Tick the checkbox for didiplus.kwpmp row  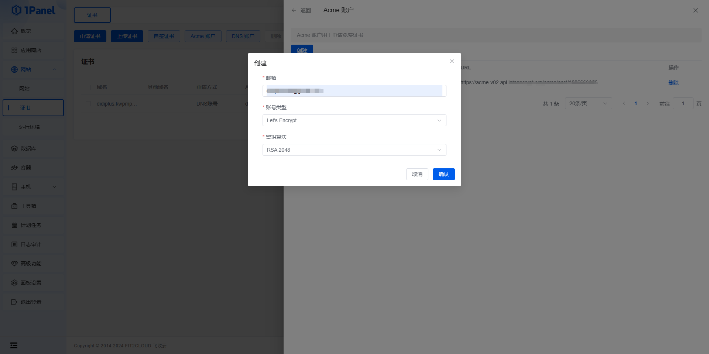pyautogui.click(x=88, y=104)
